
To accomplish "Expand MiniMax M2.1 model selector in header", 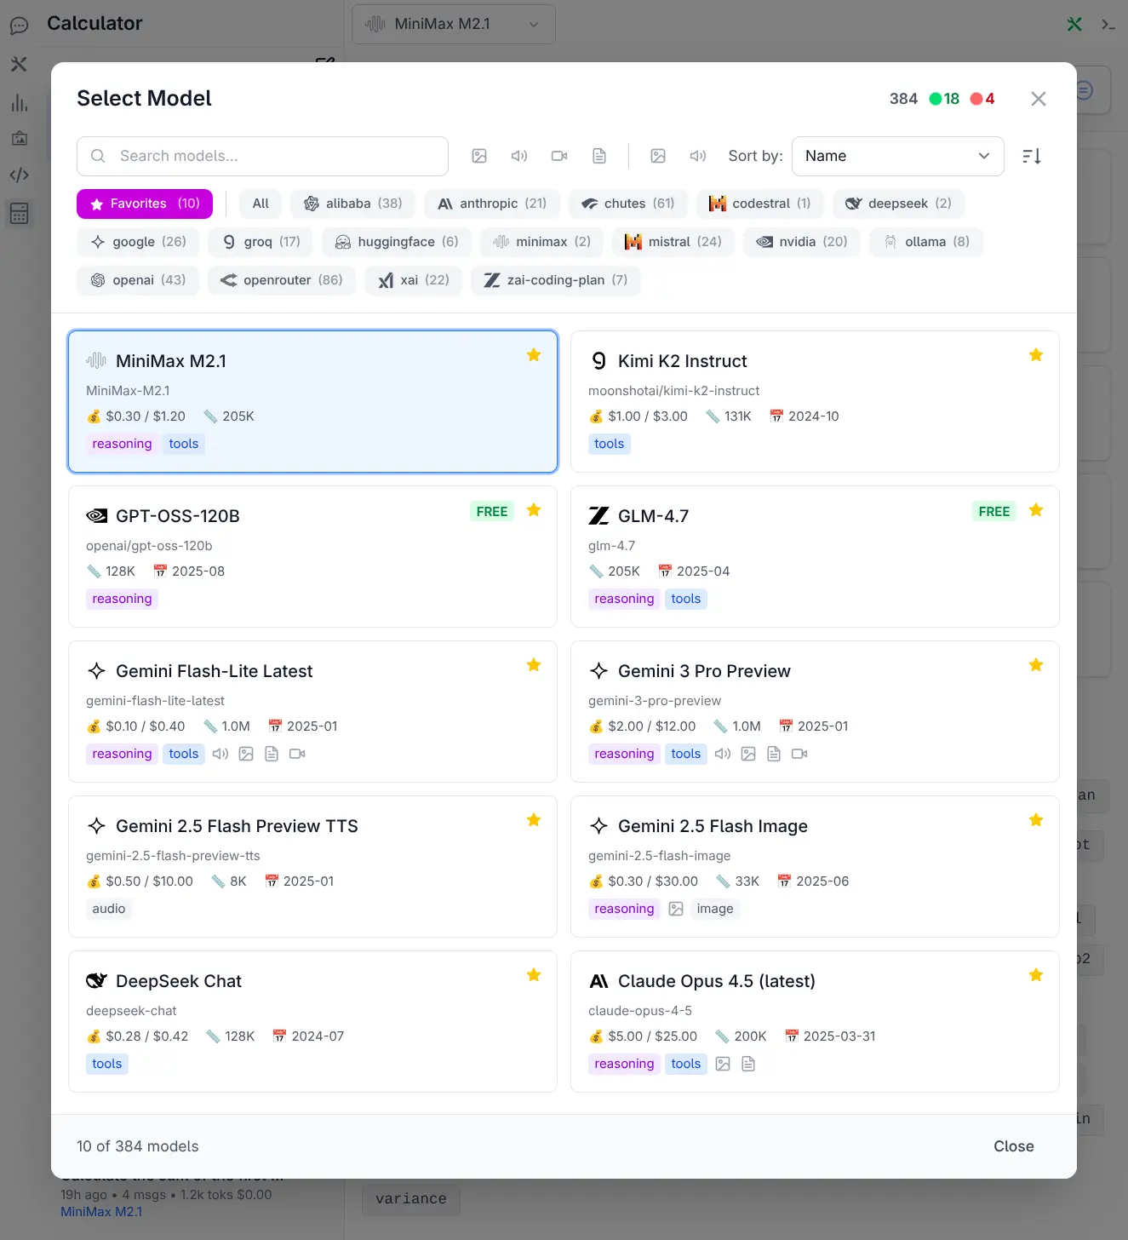I will pos(454,24).
